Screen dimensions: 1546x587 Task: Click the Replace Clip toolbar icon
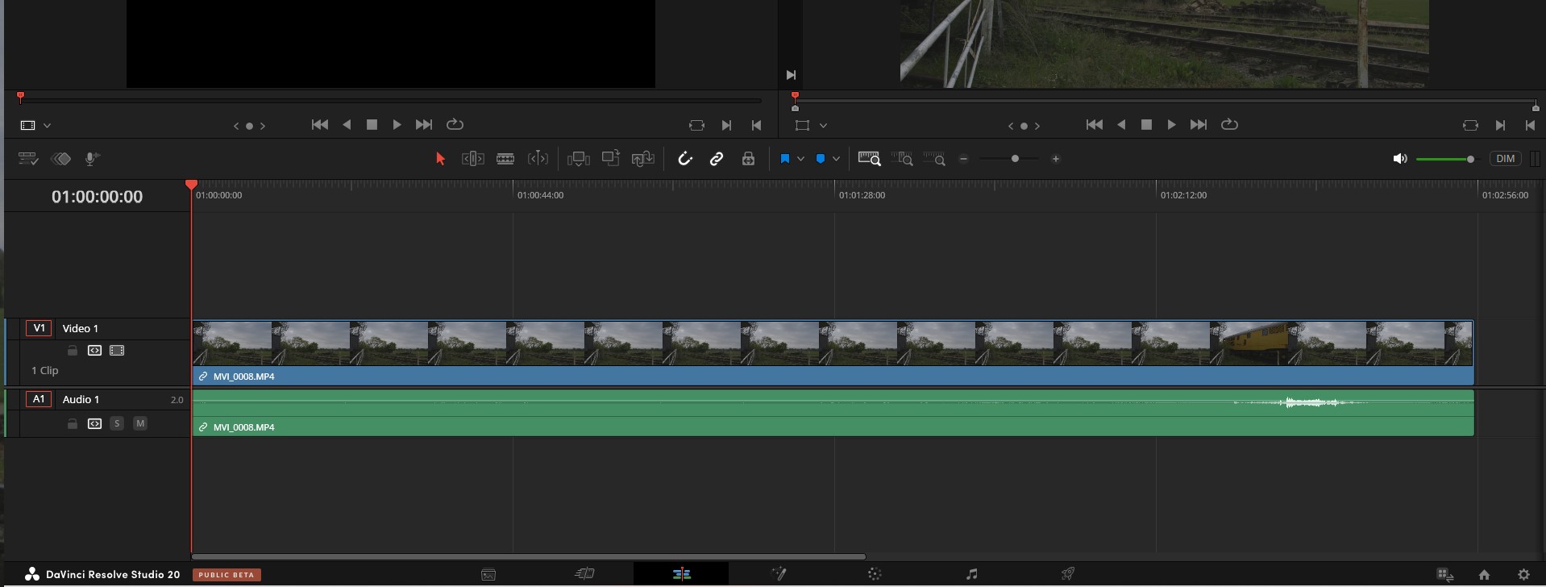(x=642, y=159)
